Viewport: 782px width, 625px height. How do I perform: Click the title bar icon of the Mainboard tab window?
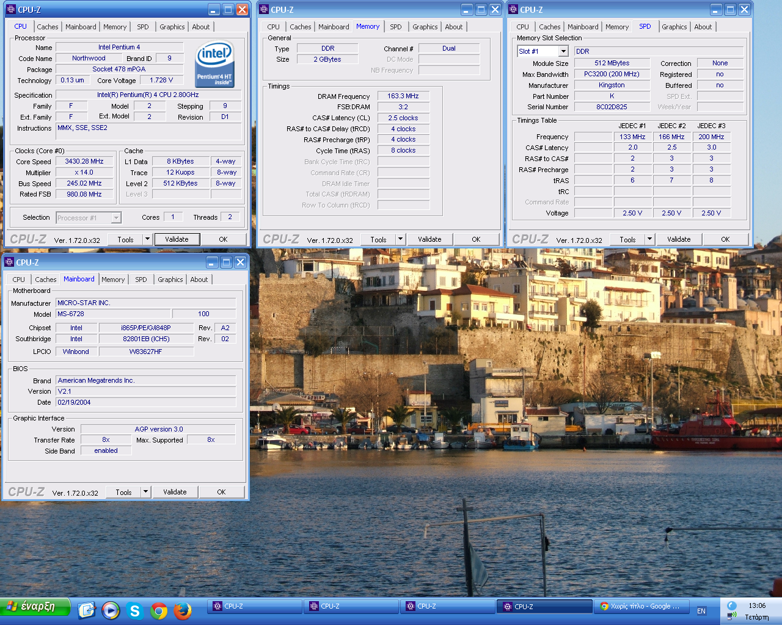coord(9,262)
